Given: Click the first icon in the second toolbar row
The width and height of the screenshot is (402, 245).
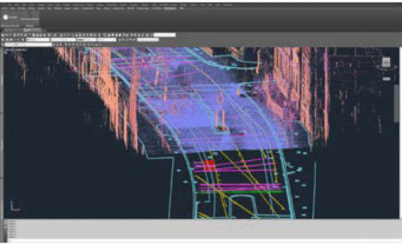Looking at the screenshot, I should click(x=3, y=40).
